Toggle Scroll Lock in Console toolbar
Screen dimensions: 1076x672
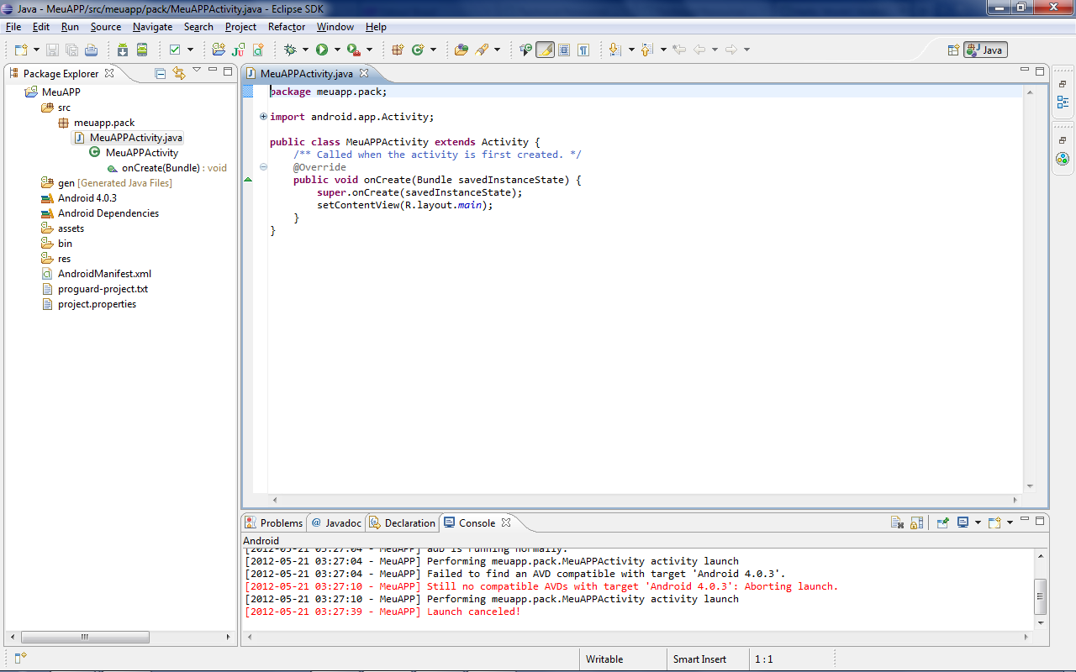tap(917, 522)
